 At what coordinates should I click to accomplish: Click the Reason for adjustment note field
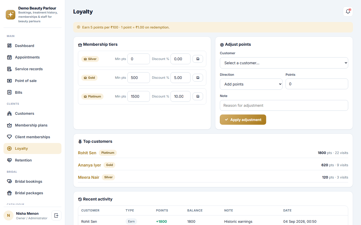(284, 105)
